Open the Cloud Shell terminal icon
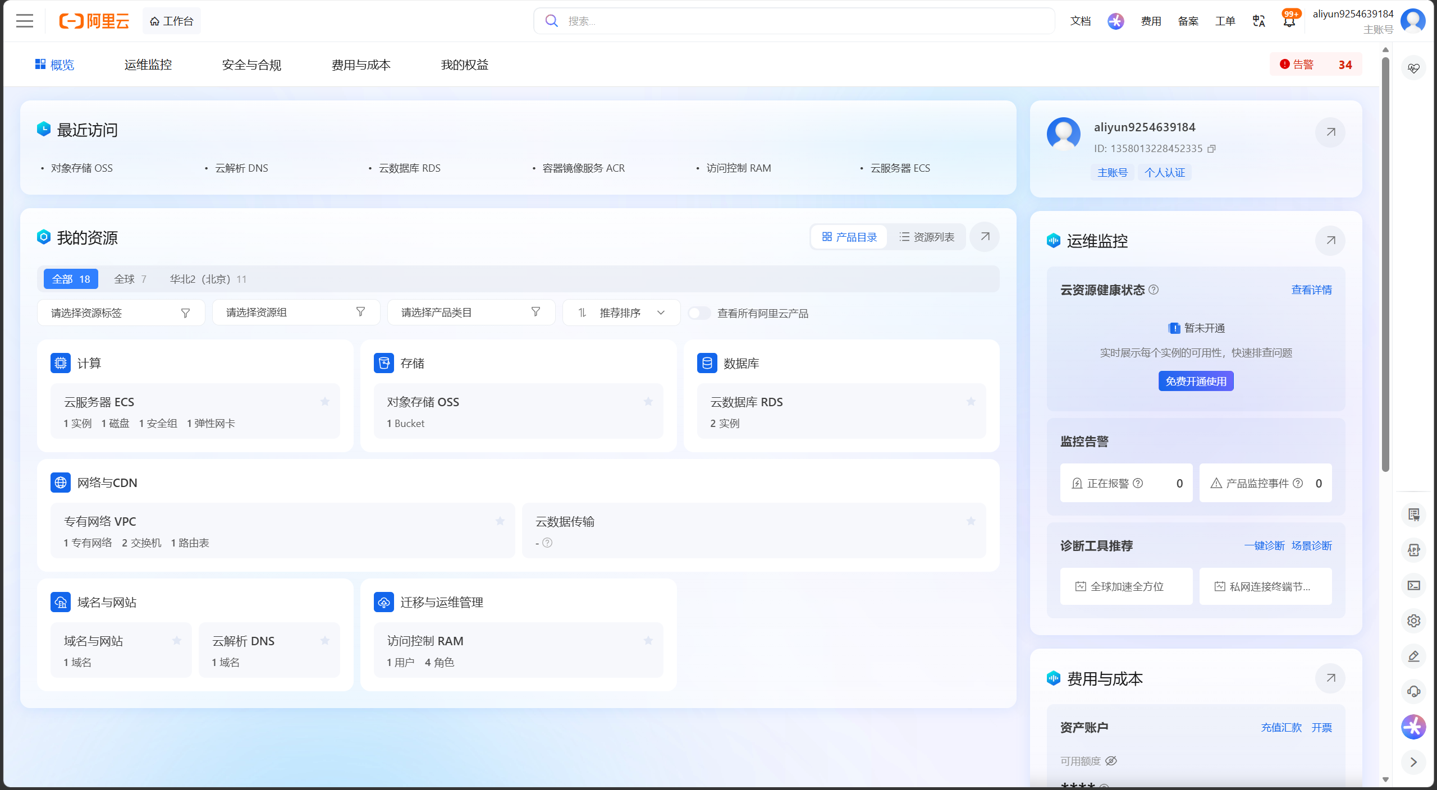This screenshot has width=1437, height=790. pyautogui.click(x=1413, y=586)
